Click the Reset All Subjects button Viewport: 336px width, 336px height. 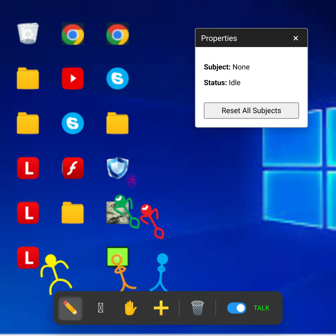[251, 111]
